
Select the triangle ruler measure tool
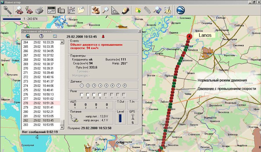pos(115,10)
